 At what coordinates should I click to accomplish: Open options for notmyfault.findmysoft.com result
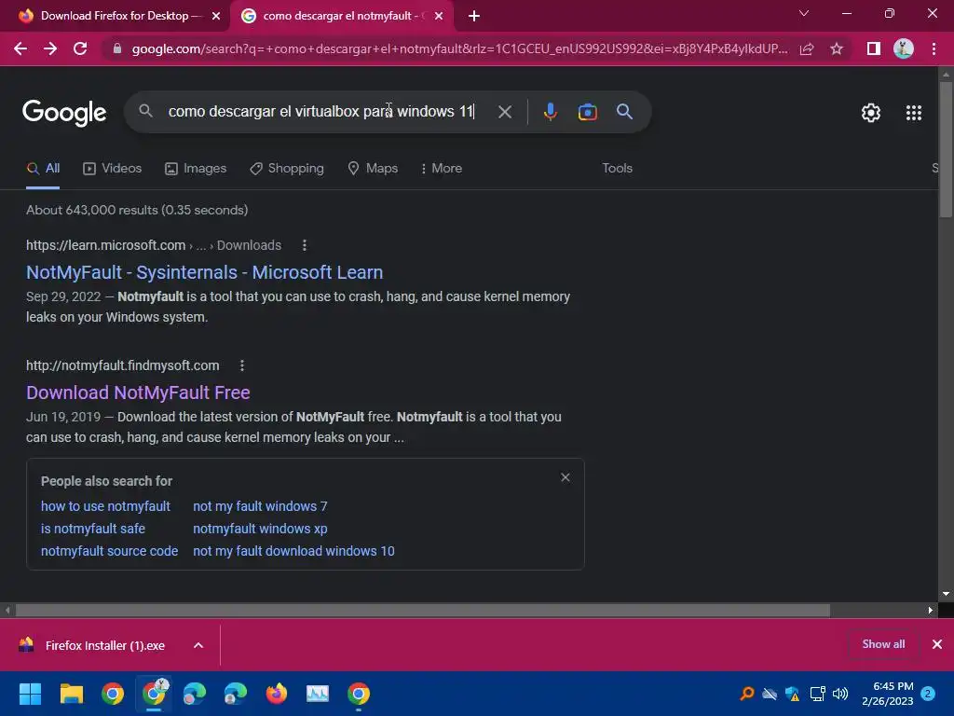pos(242,365)
